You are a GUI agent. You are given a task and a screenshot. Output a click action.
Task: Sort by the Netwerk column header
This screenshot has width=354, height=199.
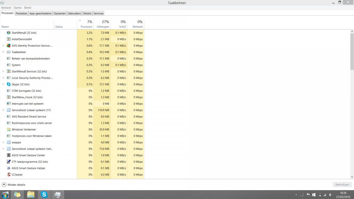136,24
